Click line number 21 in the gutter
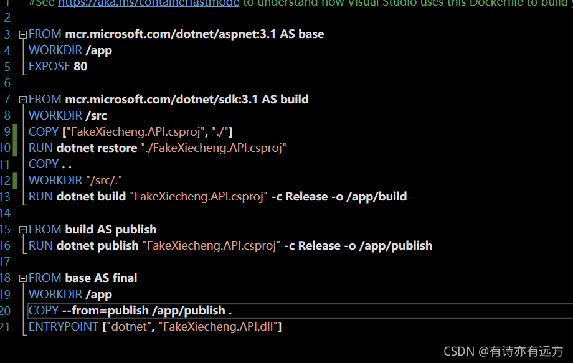573x363 pixels. click(x=5, y=327)
